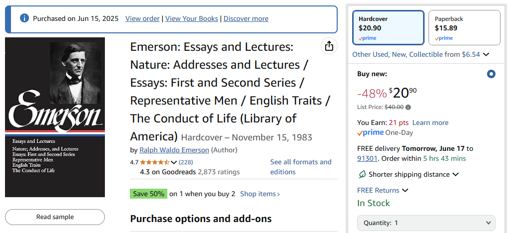The height and width of the screenshot is (233, 509).
Task: Click the star rating icons
Action: 154,162
